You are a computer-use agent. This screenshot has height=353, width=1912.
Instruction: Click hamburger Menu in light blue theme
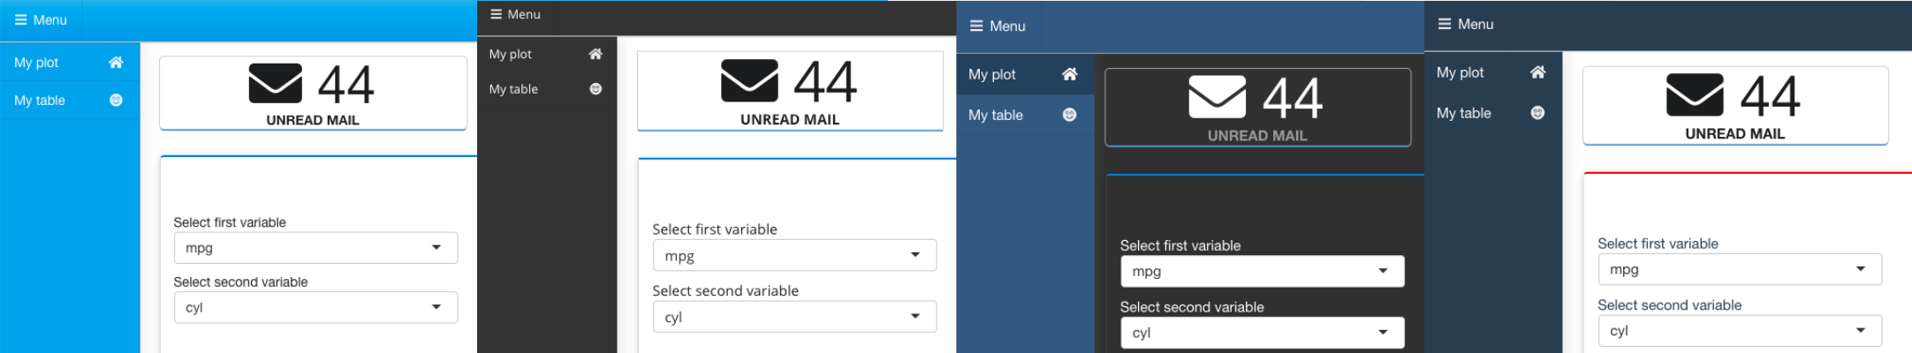41,19
